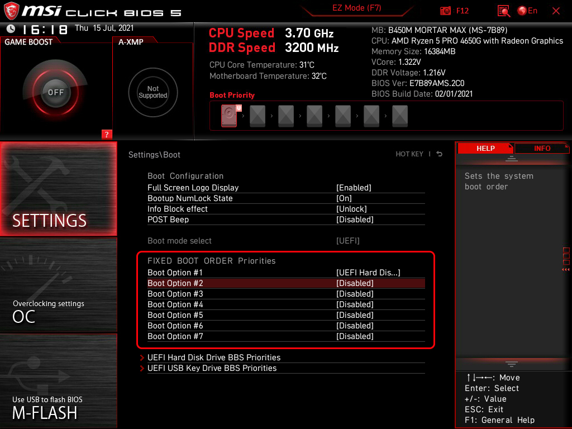This screenshot has height=429, width=572.
Task: Change Boot Option #6 Disabled value
Action: (355, 326)
